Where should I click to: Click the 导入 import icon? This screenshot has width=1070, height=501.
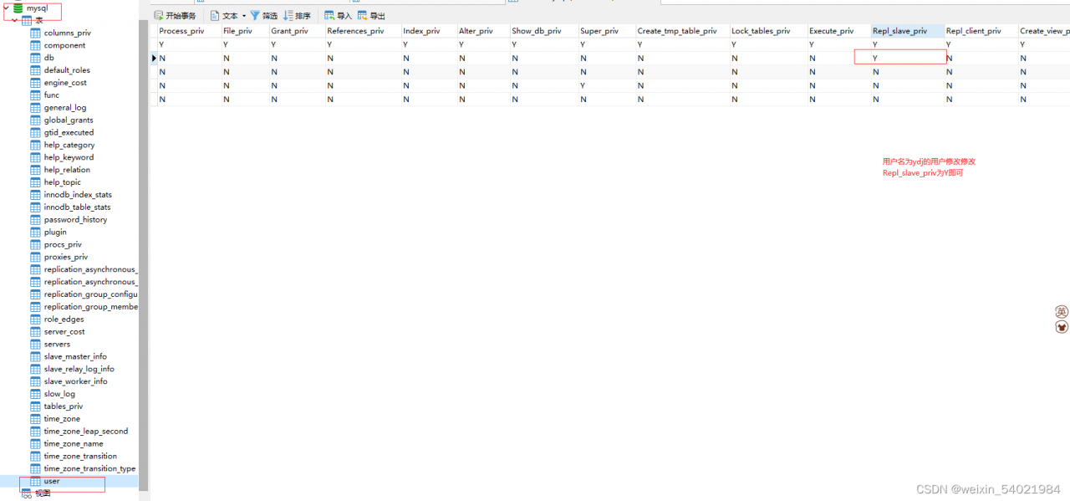pos(329,16)
